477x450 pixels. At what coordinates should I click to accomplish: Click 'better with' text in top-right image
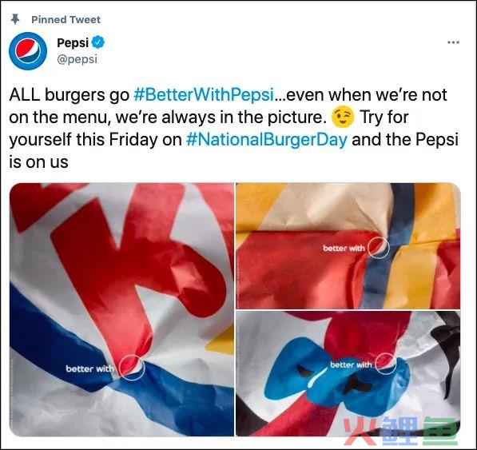[344, 249]
